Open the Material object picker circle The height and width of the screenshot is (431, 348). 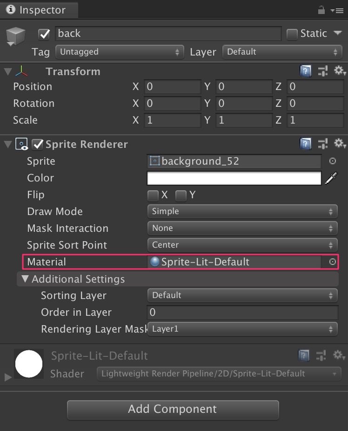333,262
